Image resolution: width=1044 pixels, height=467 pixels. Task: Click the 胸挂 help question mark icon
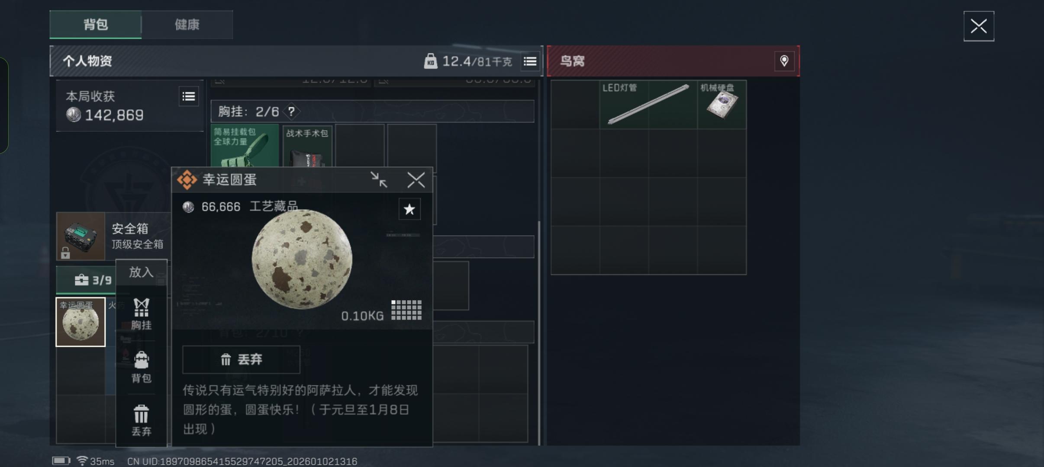[x=291, y=112]
